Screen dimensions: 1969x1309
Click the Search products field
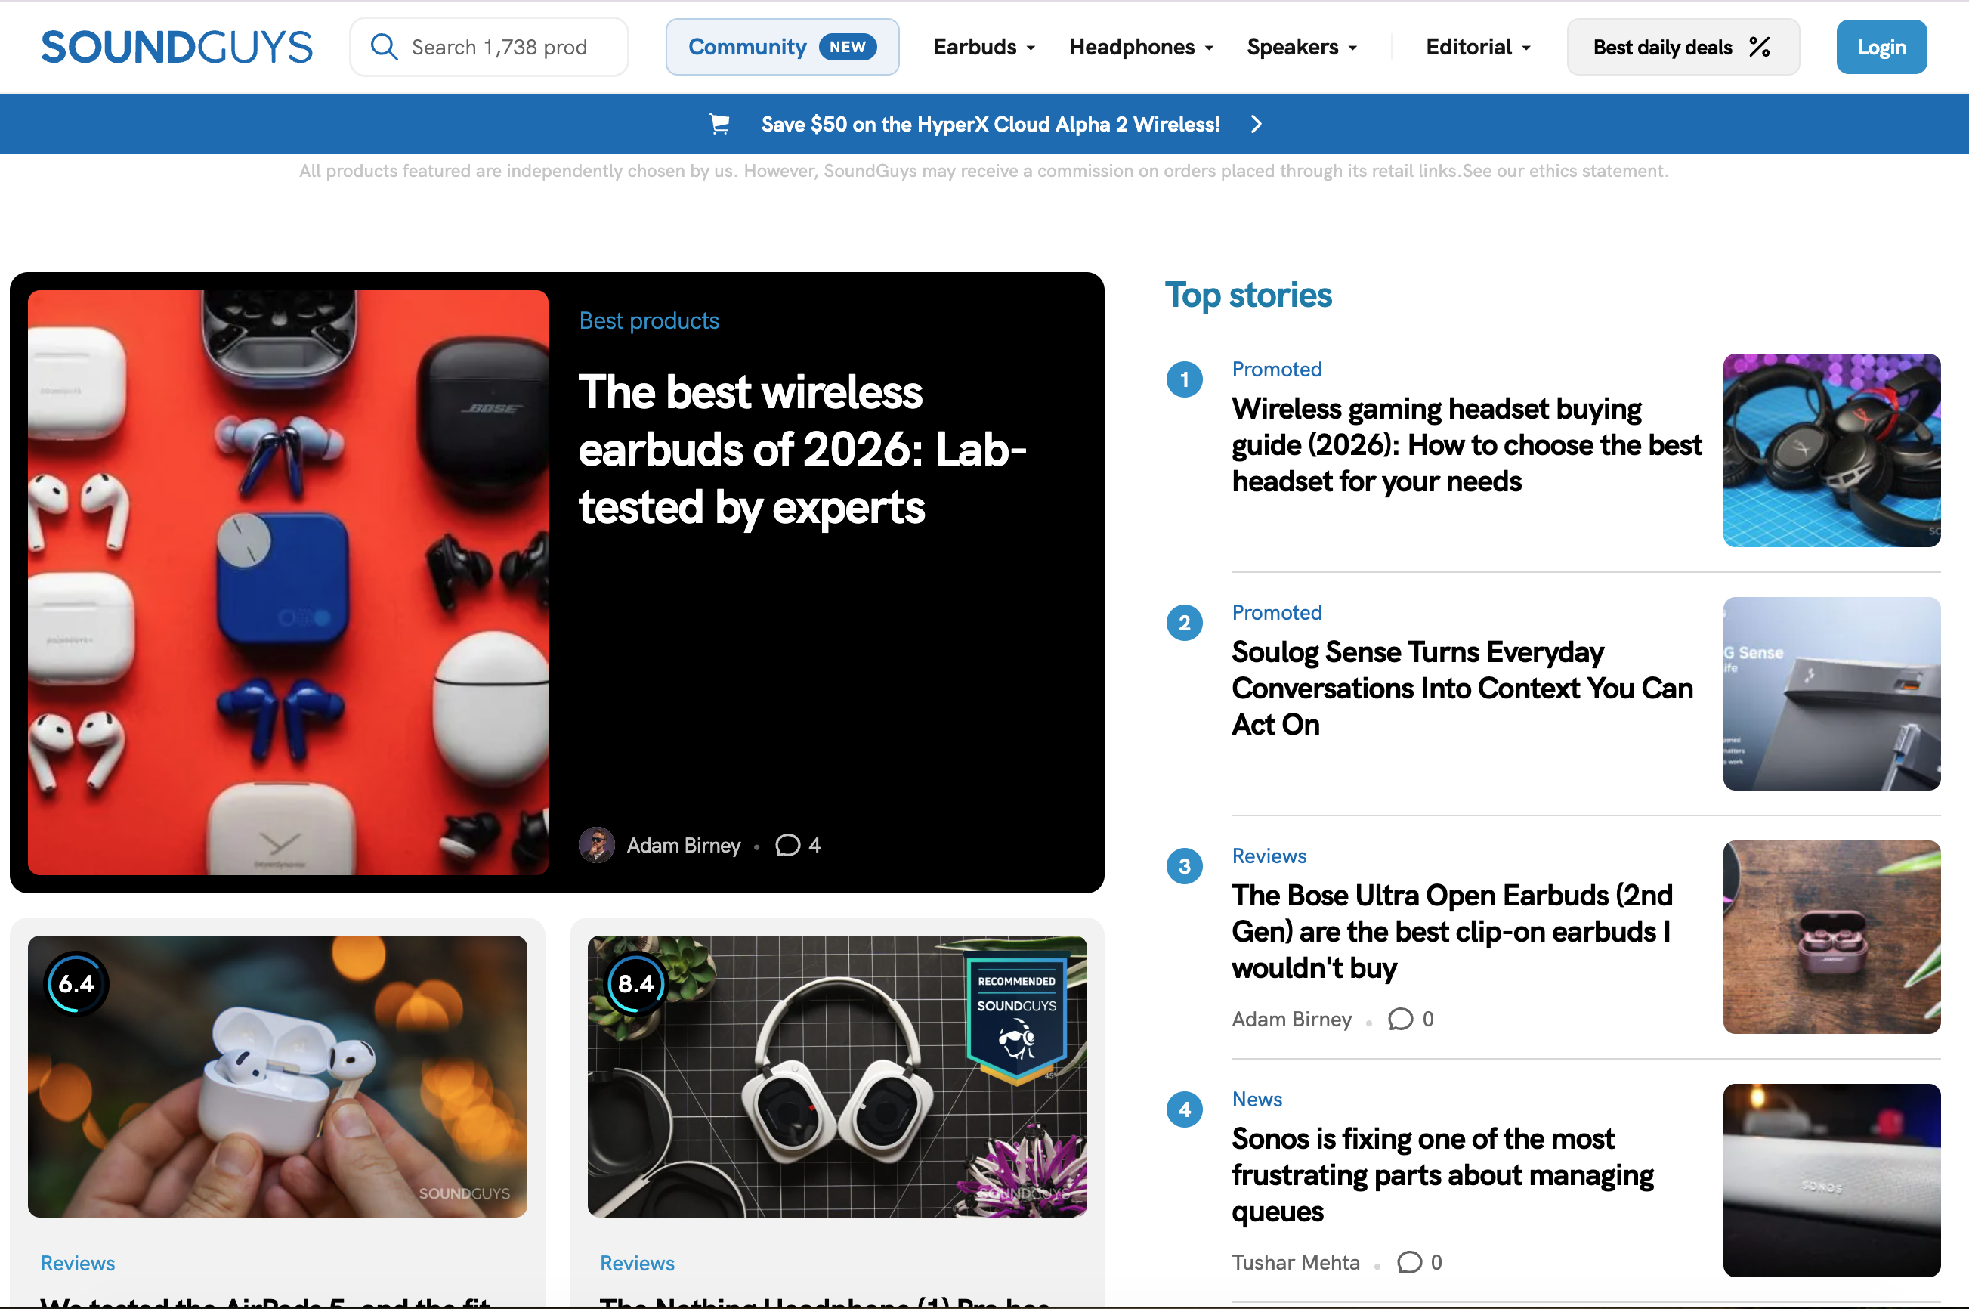[x=489, y=47]
